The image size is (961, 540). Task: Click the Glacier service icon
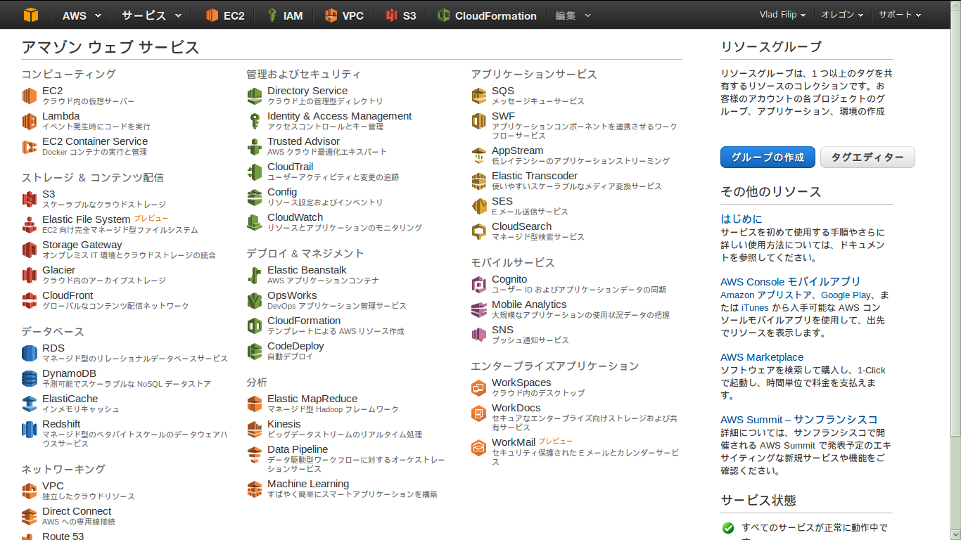click(x=29, y=275)
